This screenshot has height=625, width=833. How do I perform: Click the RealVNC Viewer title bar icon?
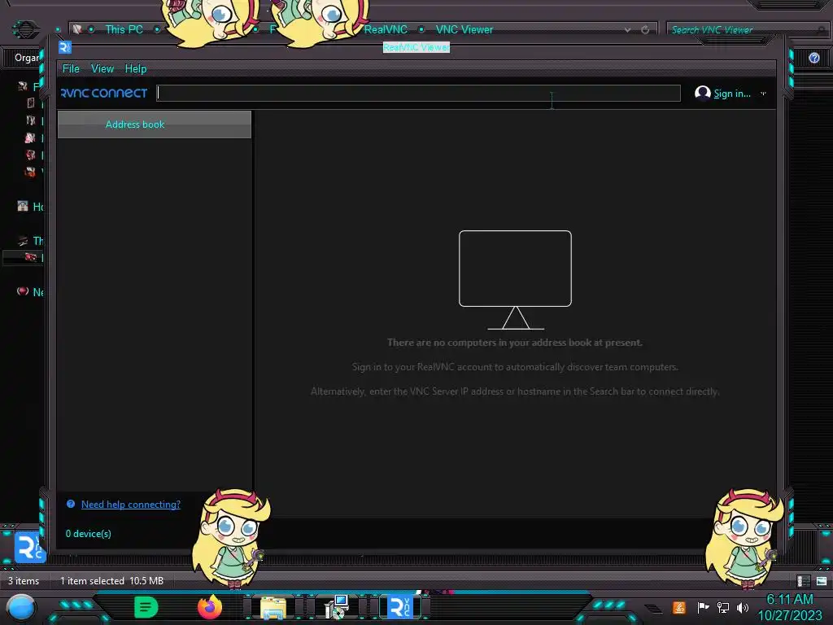pyautogui.click(x=65, y=47)
